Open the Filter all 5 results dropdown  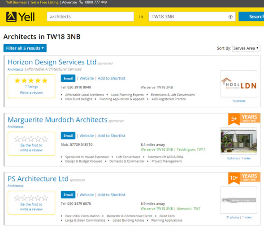[x=25, y=48]
